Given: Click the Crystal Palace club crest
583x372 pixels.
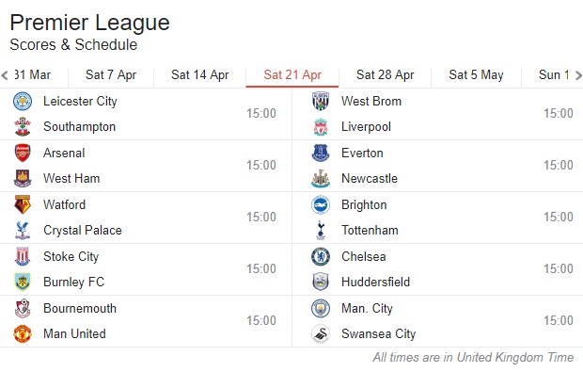Looking at the screenshot, I should 23,230.
